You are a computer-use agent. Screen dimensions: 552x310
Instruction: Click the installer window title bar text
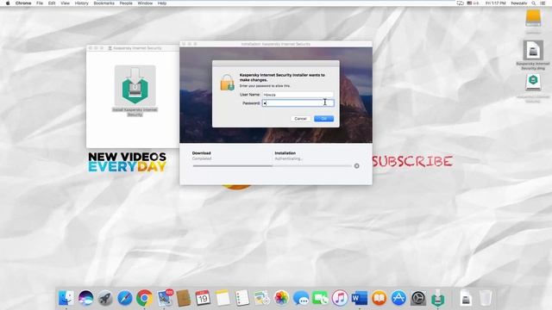click(276, 44)
